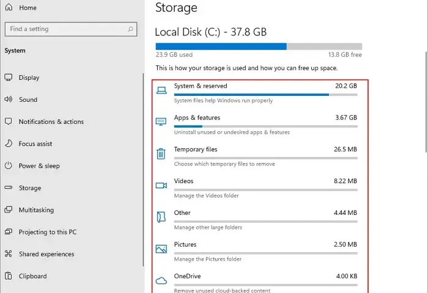
Task: Click the System & reserved usage bar
Action: pyautogui.click(x=265, y=95)
